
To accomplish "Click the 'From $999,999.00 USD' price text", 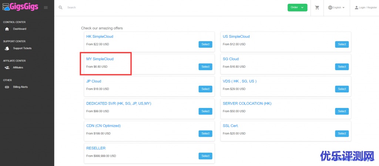I will 101,156.
